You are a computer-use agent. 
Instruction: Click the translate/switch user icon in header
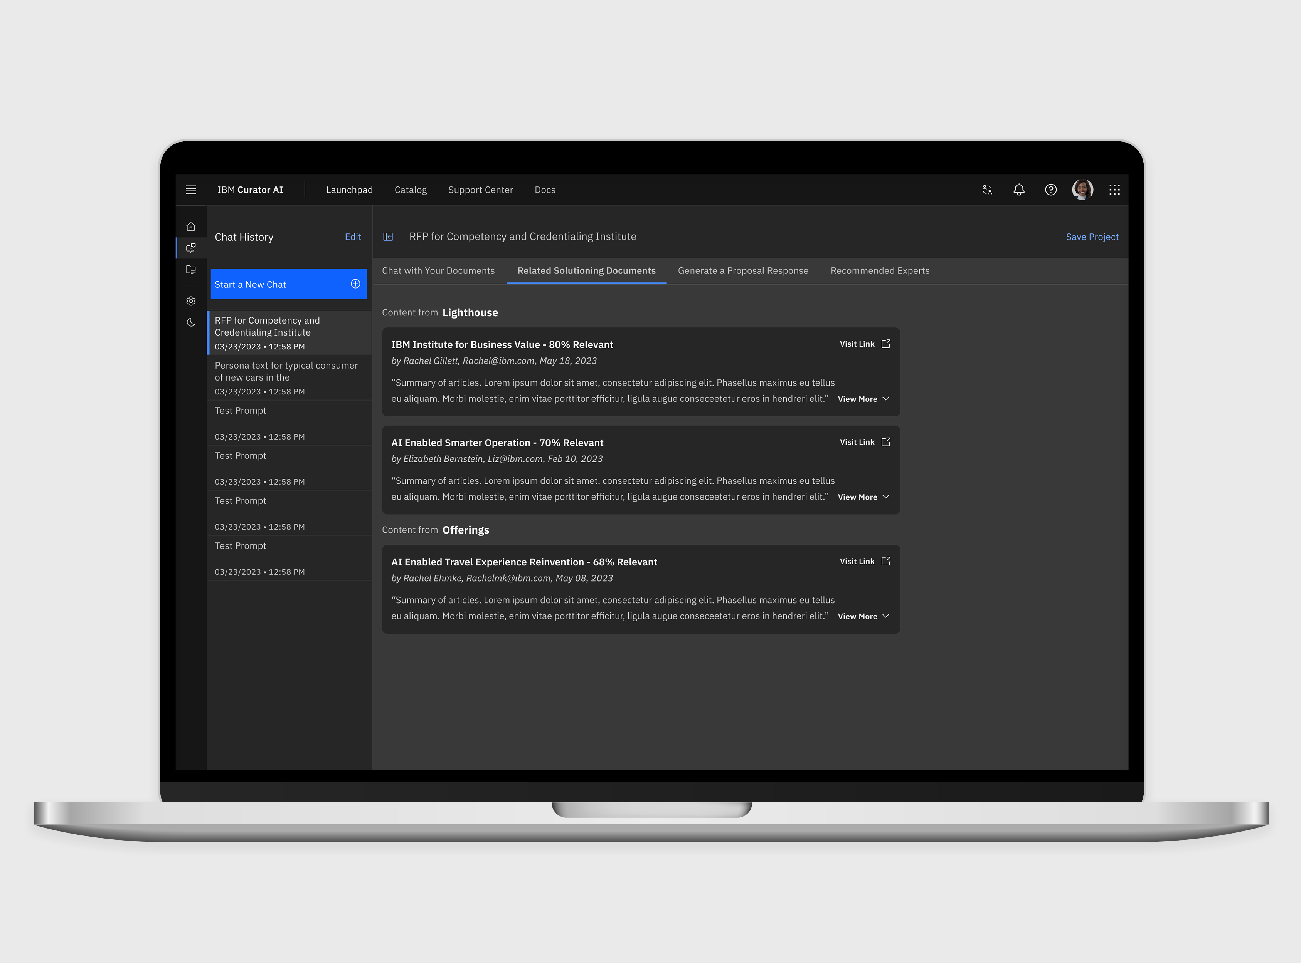pyautogui.click(x=986, y=190)
